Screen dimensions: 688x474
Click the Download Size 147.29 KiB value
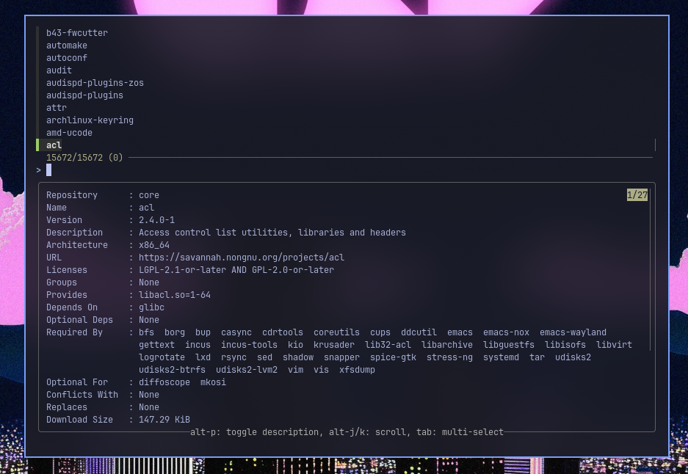tap(164, 420)
